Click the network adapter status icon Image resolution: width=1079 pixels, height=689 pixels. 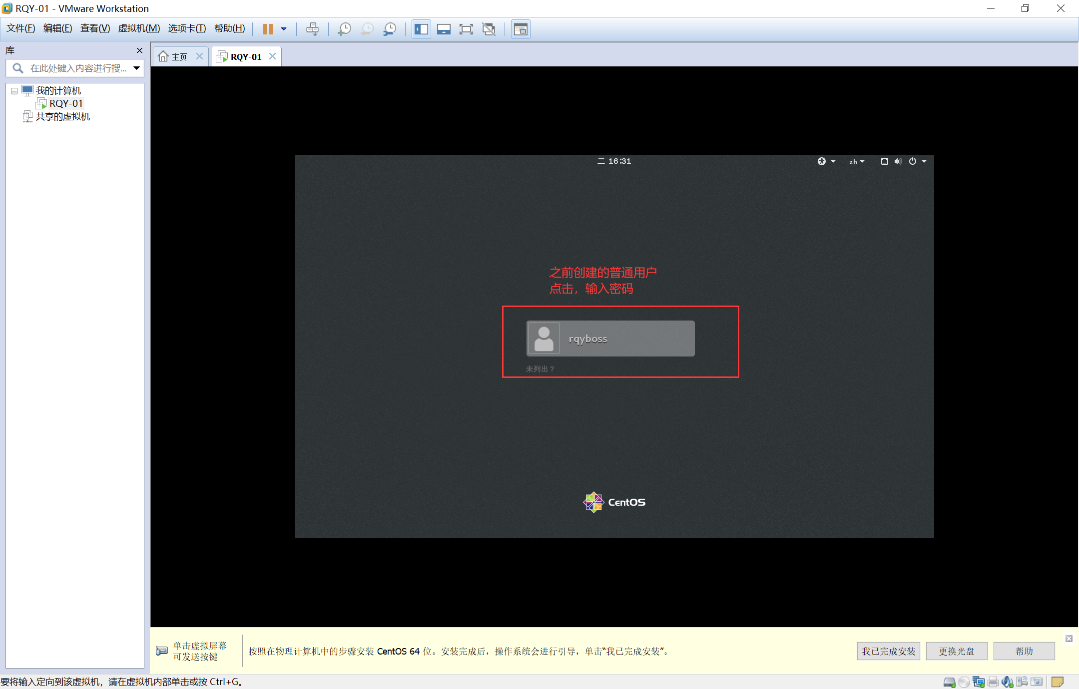979,682
